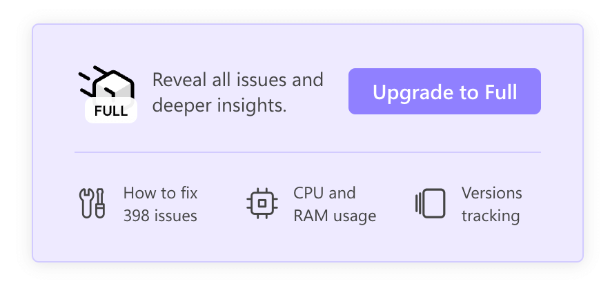
Task: Click the "deeper insights." text line
Action: coord(219,106)
